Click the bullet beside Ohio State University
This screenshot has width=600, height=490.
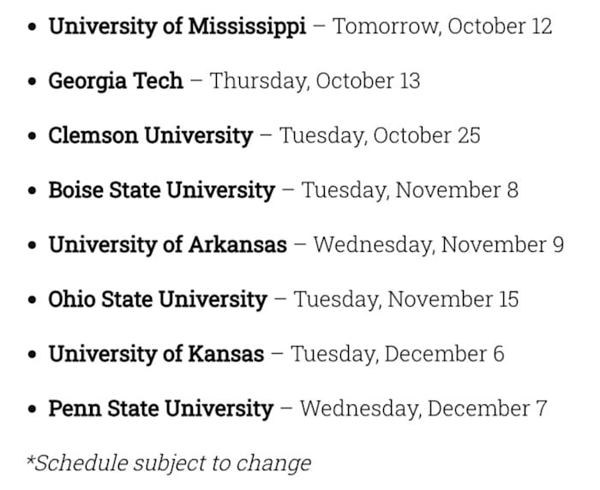pos(33,301)
